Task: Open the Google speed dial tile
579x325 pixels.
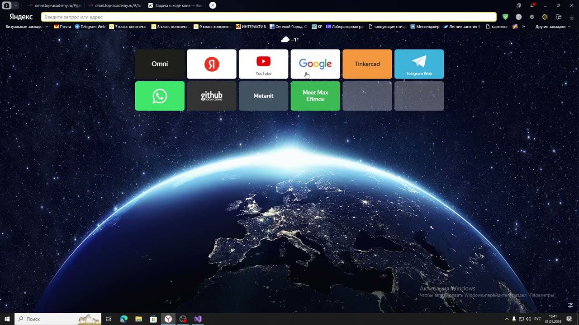Action: [315, 64]
